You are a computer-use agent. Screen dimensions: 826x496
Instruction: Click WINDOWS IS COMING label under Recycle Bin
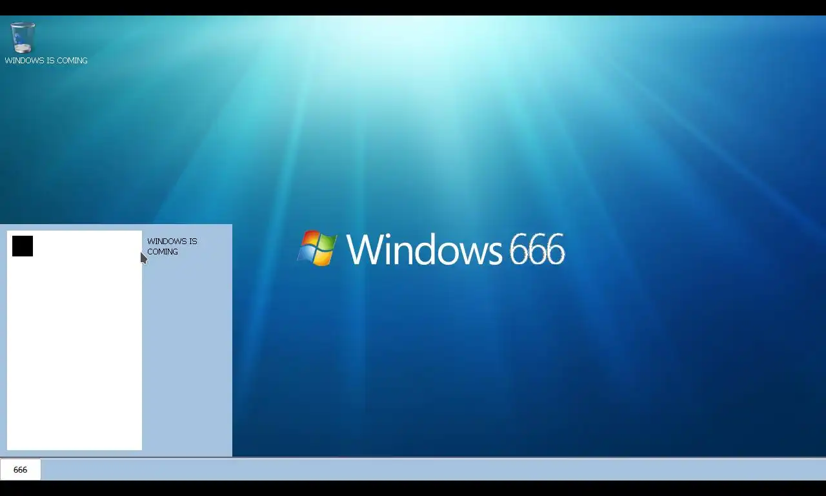tap(46, 61)
